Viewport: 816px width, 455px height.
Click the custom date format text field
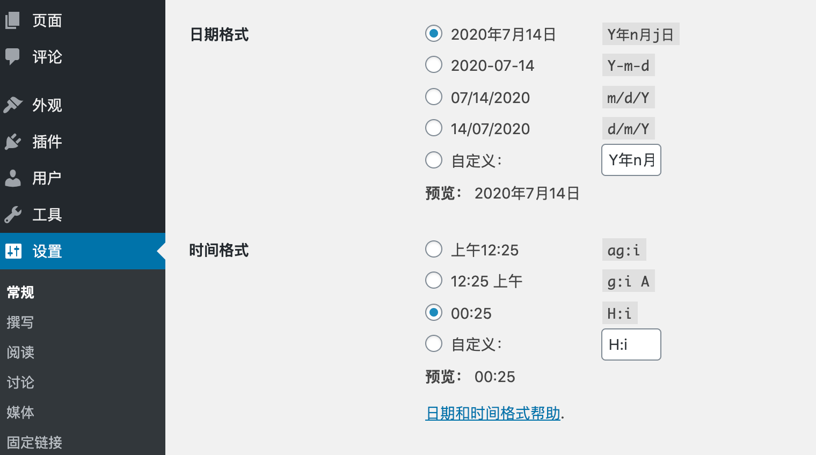[x=631, y=160]
